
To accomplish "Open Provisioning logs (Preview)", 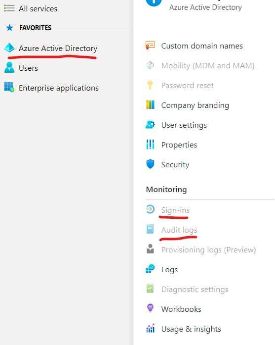I will [x=208, y=250].
